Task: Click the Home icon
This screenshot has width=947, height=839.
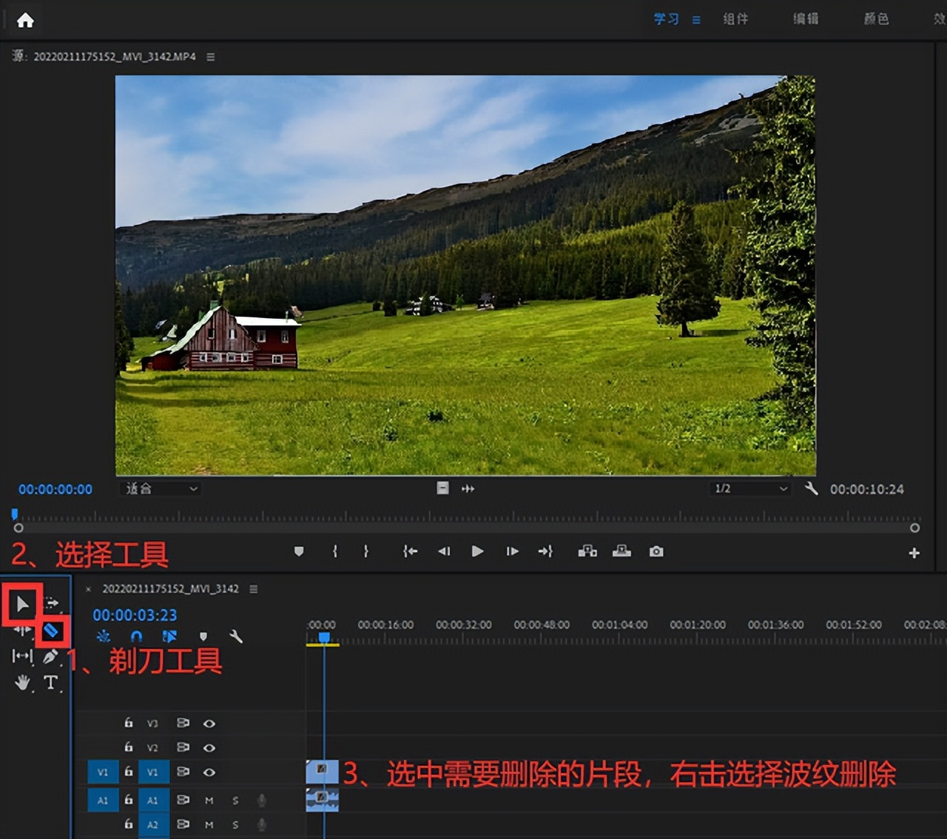Action: (x=25, y=20)
